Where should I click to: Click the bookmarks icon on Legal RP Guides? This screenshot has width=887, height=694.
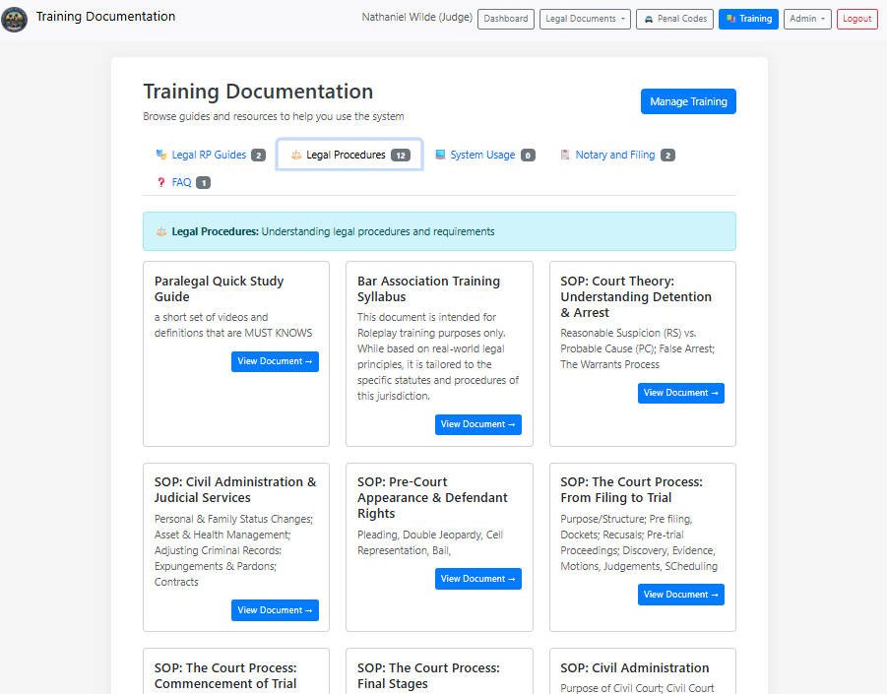pos(159,154)
